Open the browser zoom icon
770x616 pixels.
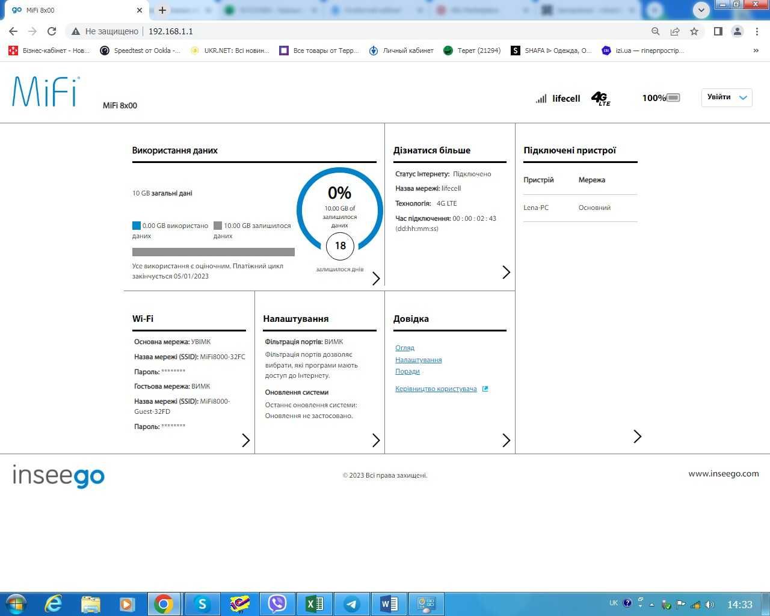656,31
